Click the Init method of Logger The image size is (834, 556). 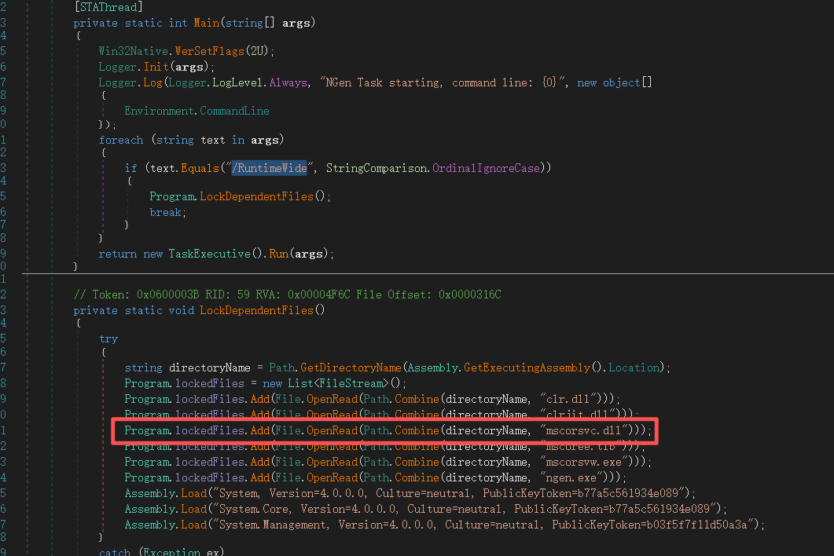tap(156, 67)
